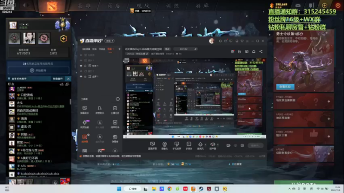Screen dimensions: 344x193
Task: Add a 多媒体 media source
Action: pos(189,146)
